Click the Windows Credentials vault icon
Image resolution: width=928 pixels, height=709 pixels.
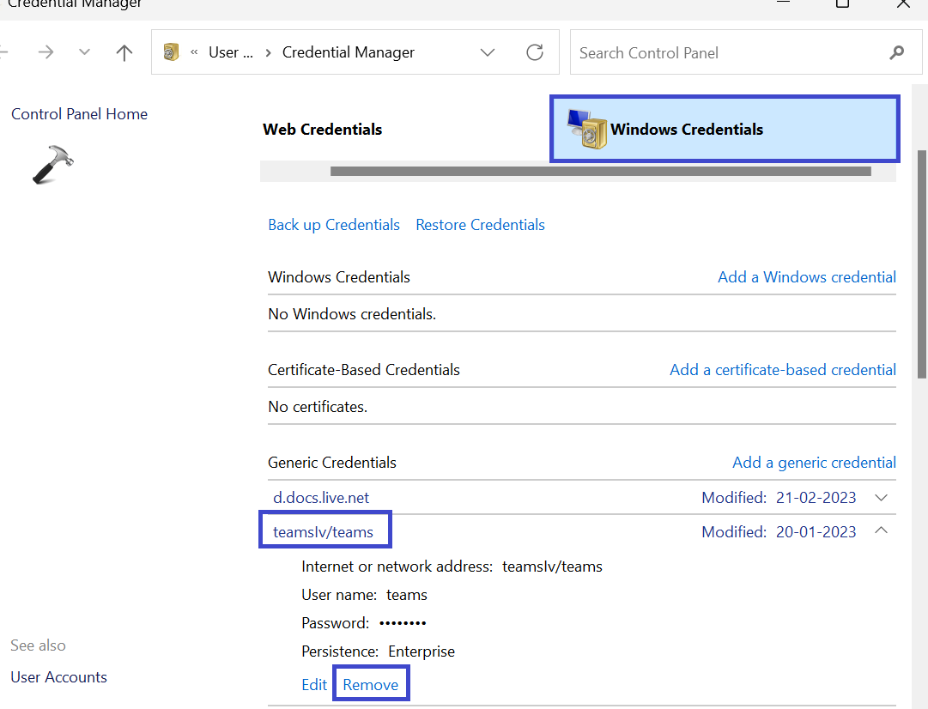(587, 130)
